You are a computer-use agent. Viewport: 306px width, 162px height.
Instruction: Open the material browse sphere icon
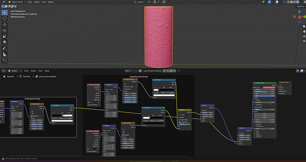pyautogui.click(x=140, y=71)
